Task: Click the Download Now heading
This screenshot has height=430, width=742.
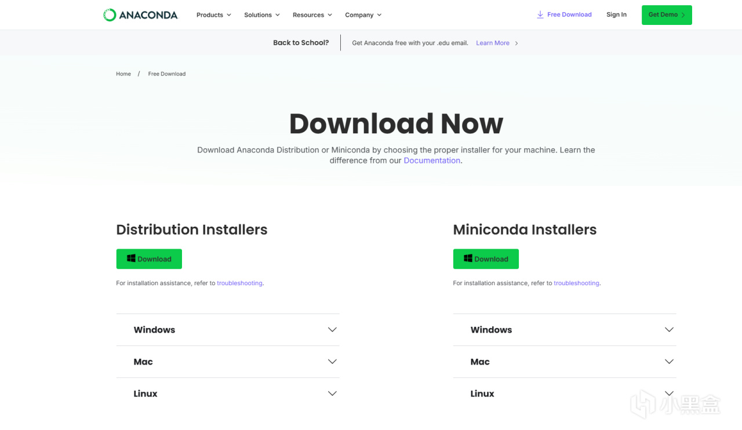Action: 396,123
